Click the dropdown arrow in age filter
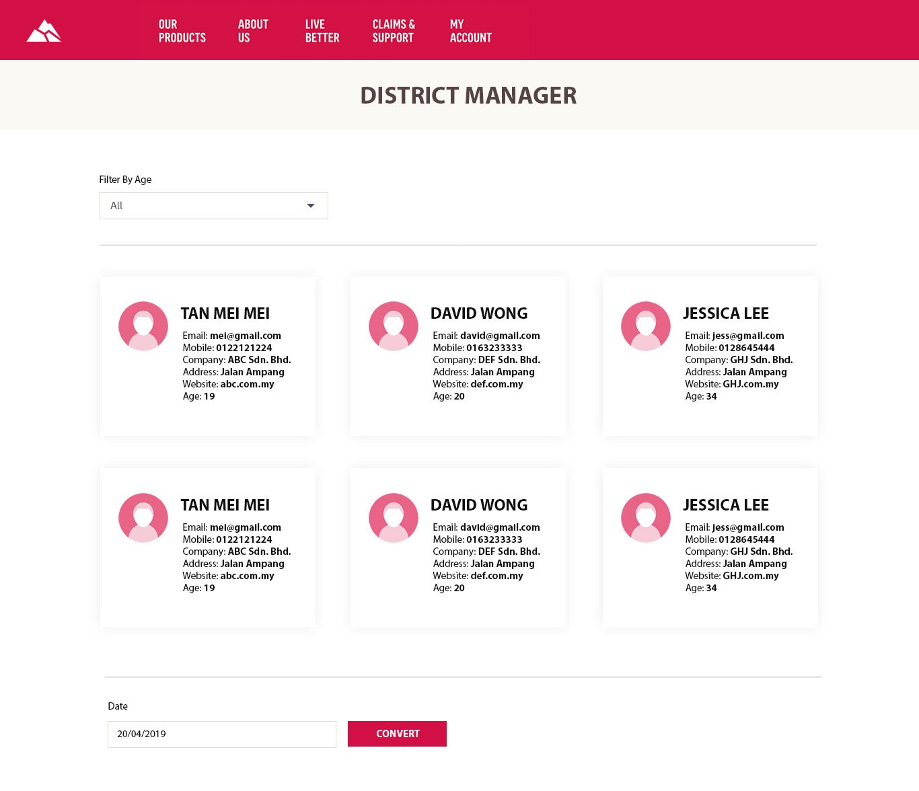 point(311,206)
